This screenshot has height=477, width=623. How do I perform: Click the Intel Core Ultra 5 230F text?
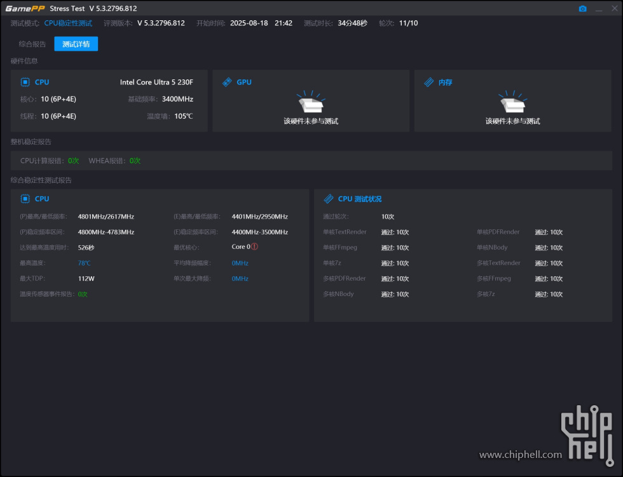156,82
